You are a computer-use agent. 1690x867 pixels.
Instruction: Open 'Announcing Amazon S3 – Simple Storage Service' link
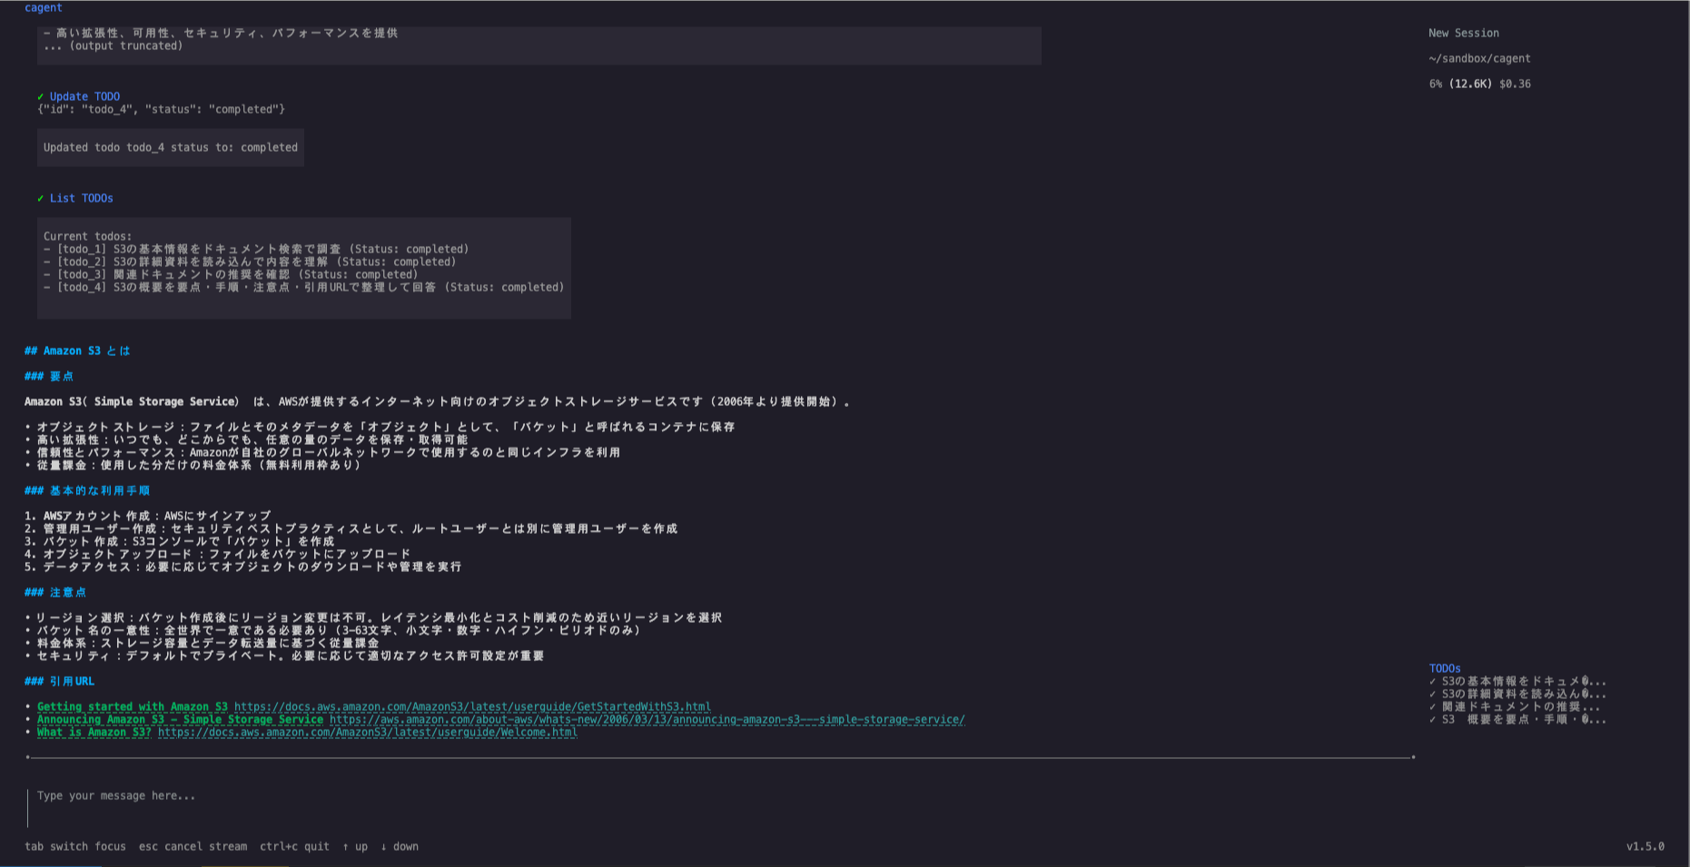point(180,719)
